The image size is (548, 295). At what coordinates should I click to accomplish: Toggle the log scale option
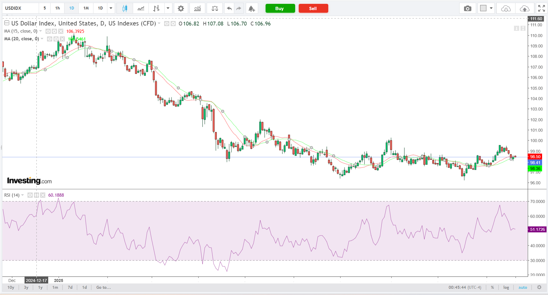click(x=506, y=287)
